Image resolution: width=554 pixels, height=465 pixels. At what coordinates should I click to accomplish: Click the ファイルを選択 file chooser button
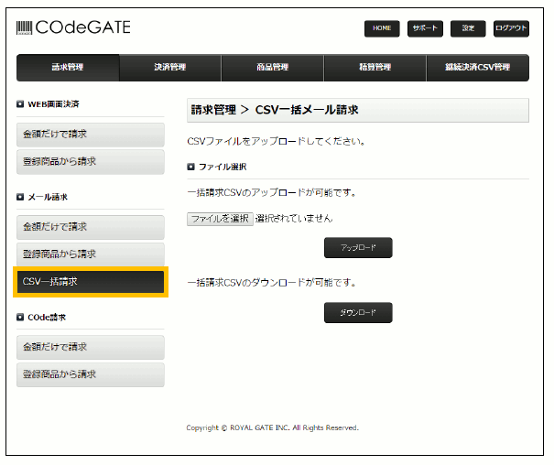coord(219,219)
